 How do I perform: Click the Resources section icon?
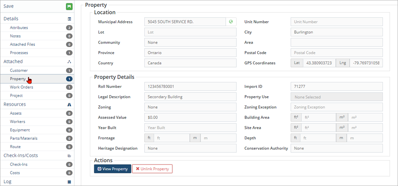69,105
